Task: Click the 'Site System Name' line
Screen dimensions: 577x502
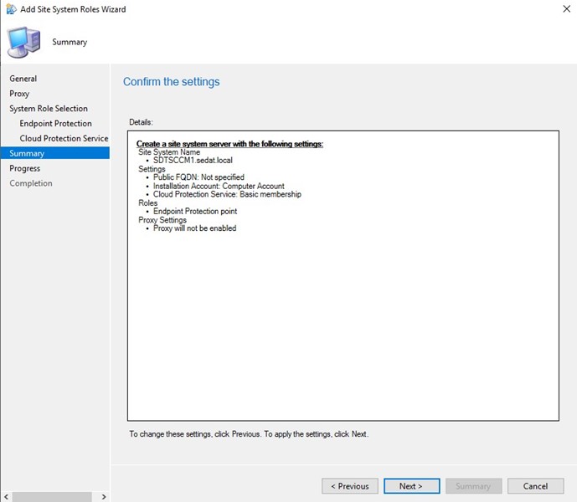Action: click(x=169, y=152)
